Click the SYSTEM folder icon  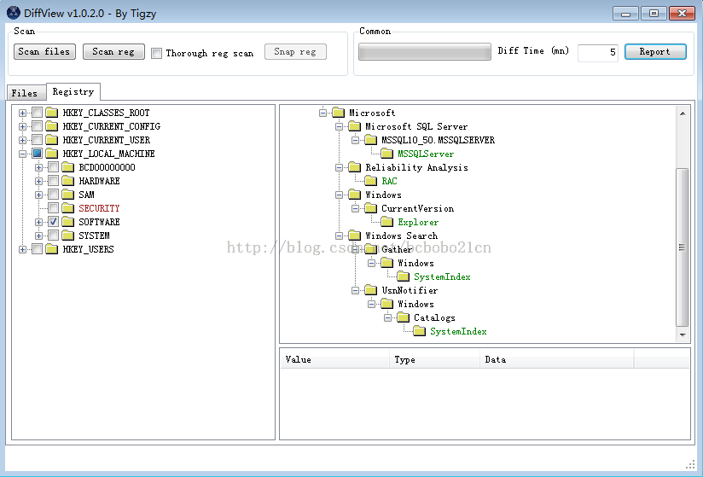[x=67, y=236]
